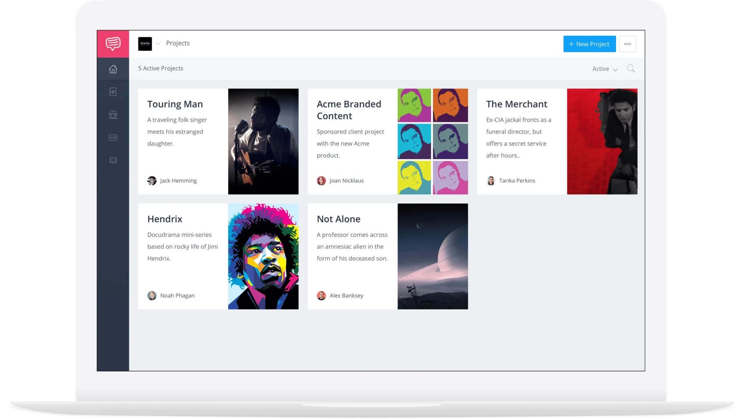This screenshot has height=419, width=743.
Task: Click the name Noah Phagan
Action: [177, 296]
